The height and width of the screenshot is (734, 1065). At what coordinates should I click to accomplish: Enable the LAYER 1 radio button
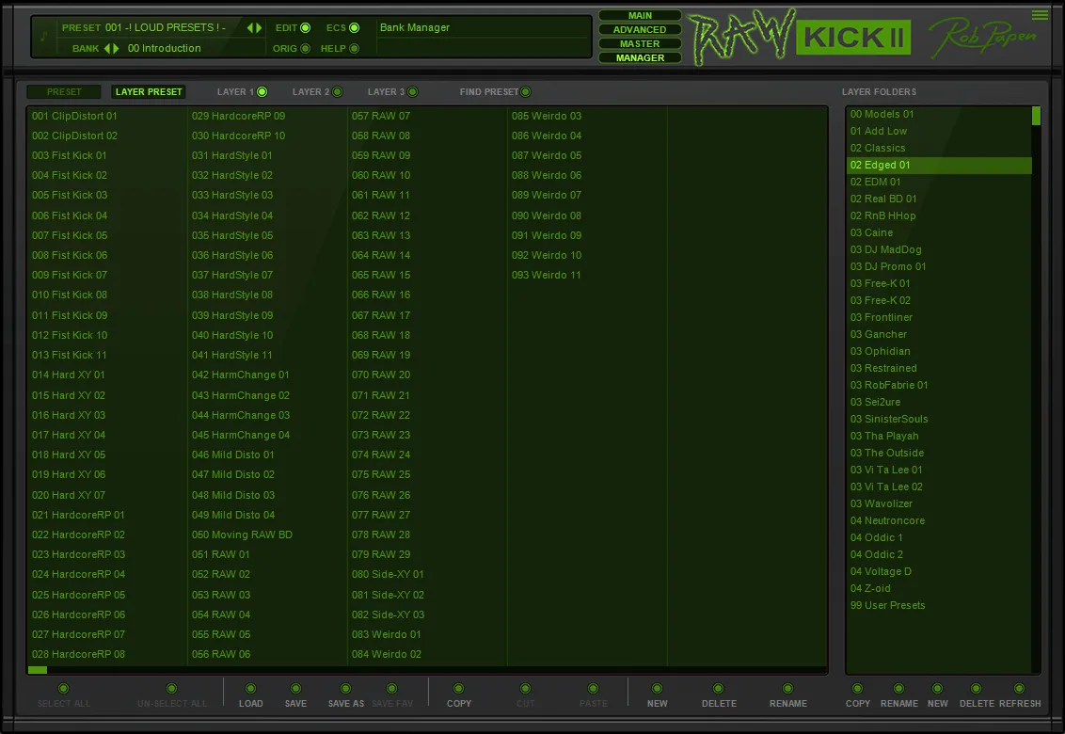pos(262,92)
